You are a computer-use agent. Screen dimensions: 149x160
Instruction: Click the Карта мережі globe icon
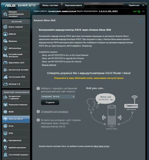click(x=5, y=27)
